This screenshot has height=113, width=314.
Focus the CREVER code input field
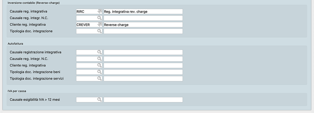[86, 25]
